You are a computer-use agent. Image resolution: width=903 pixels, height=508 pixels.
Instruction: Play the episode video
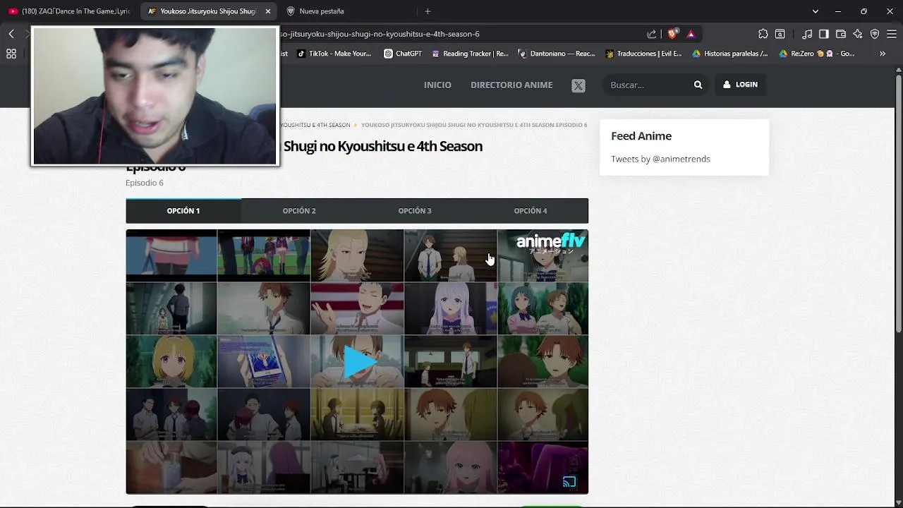pyautogui.click(x=359, y=362)
